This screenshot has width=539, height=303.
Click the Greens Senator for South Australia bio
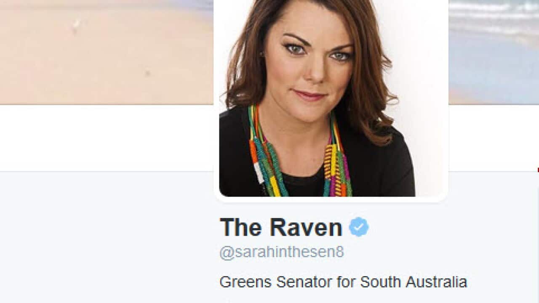[x=343, y=282]
